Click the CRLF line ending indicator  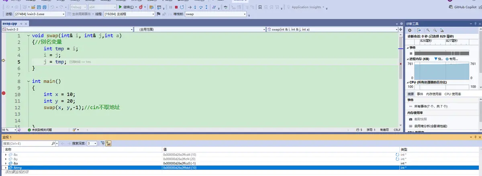coord(397,130)
